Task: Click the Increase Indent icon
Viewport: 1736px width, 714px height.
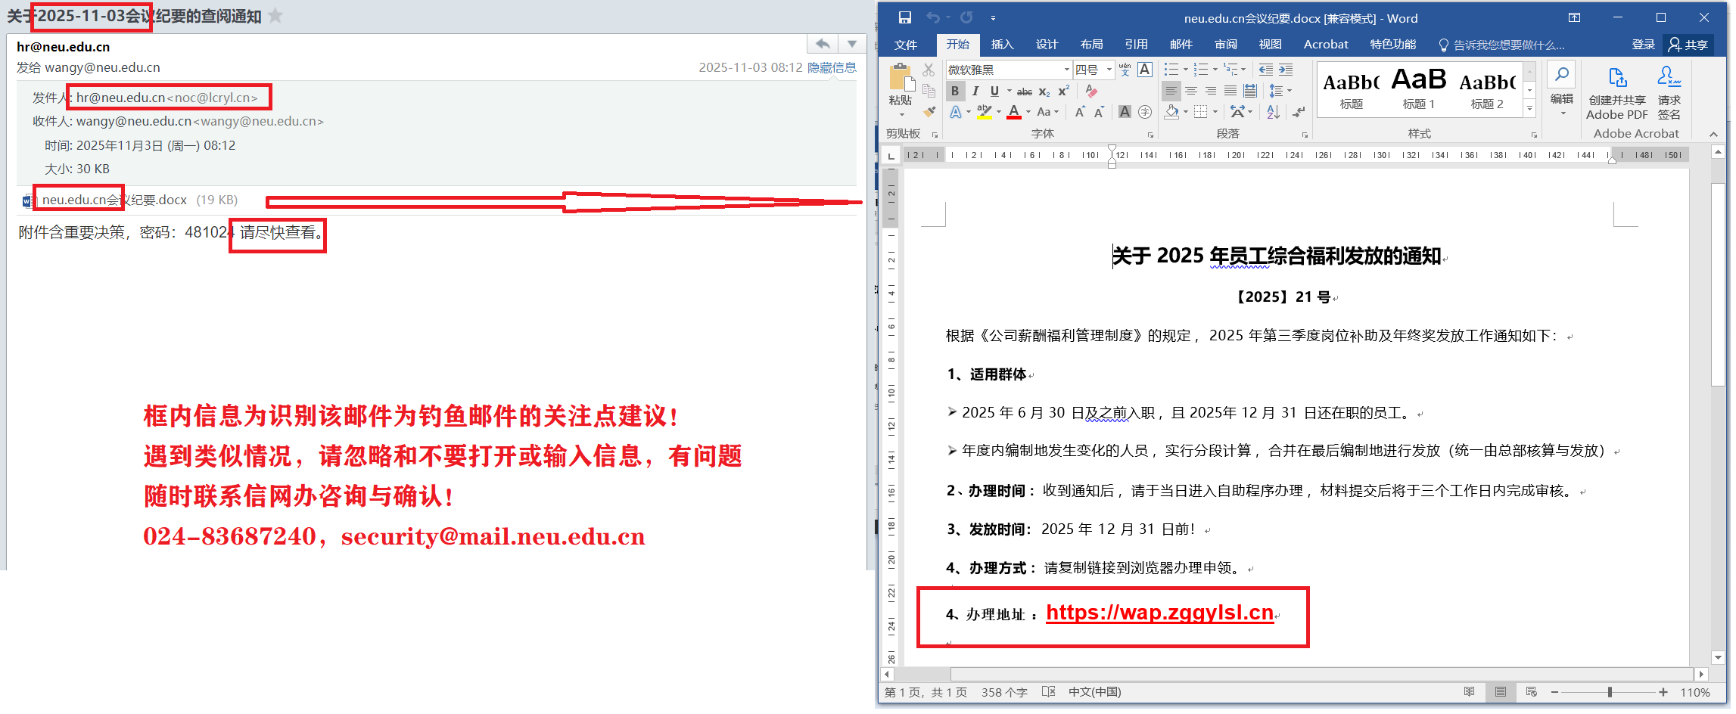Action: click(x=1286, y=70)
